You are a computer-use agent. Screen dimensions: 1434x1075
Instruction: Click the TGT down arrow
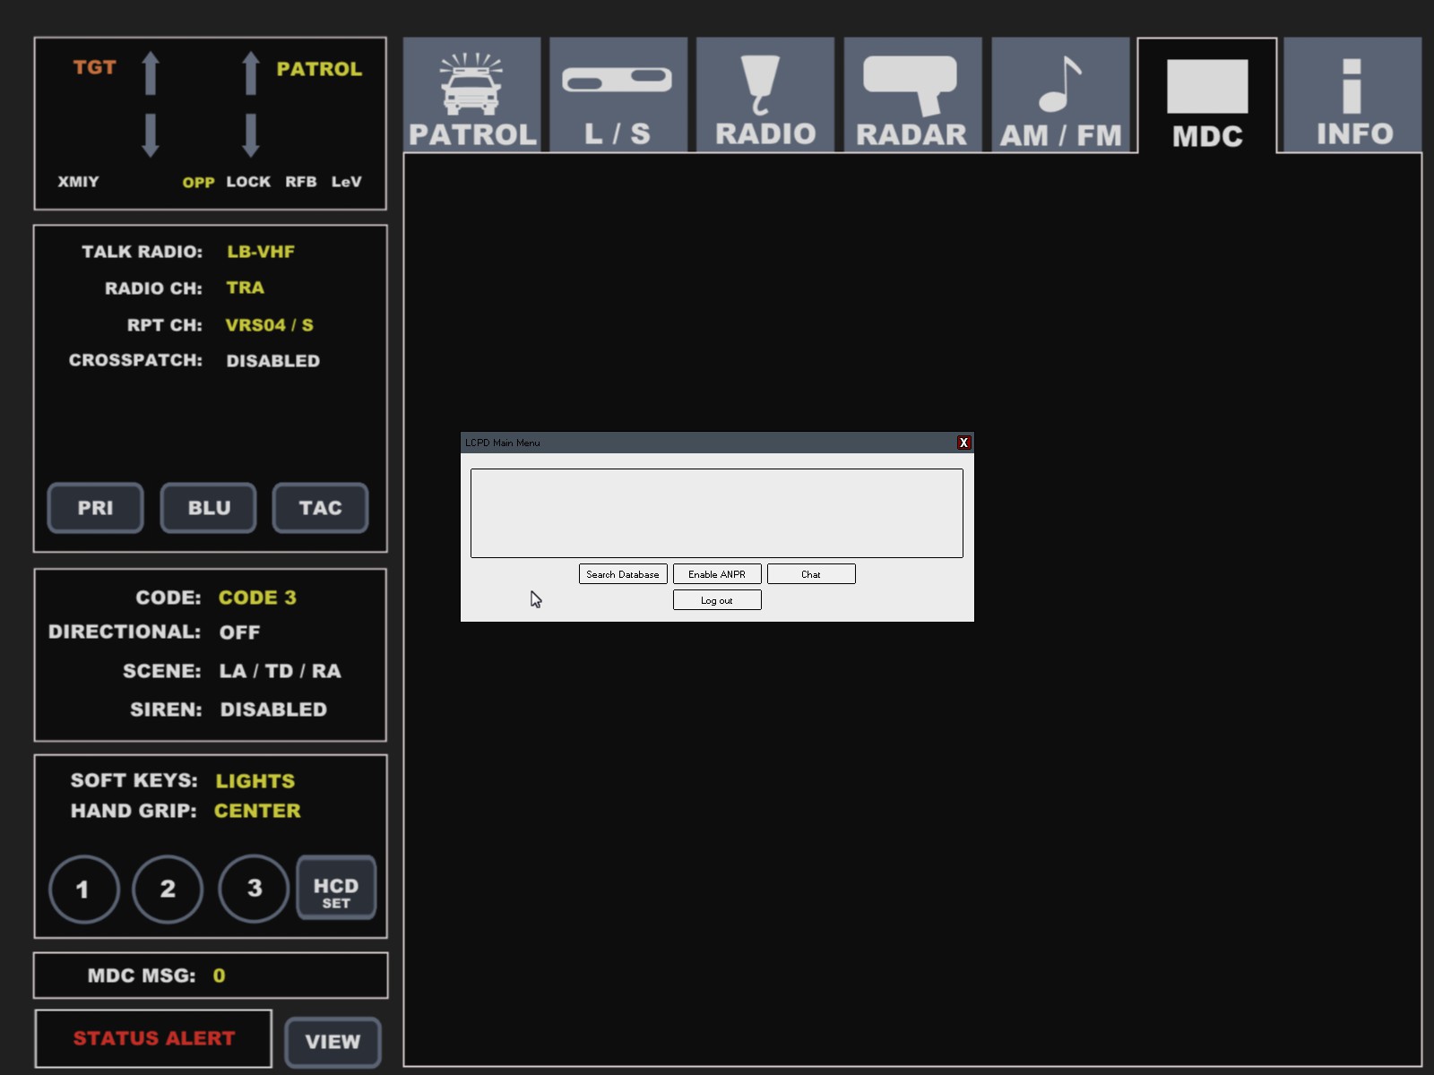(151, 135)
